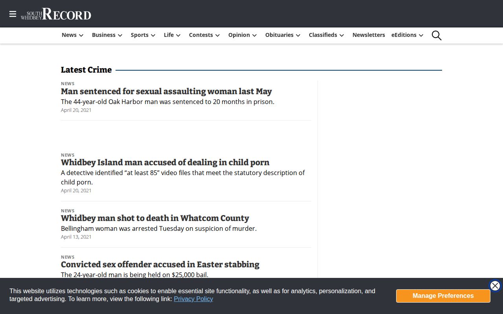Viewport: 503px width, 314px height.
Task: Open the Classifieds menu
Action: pyautogui.click(x=327, y=35)
